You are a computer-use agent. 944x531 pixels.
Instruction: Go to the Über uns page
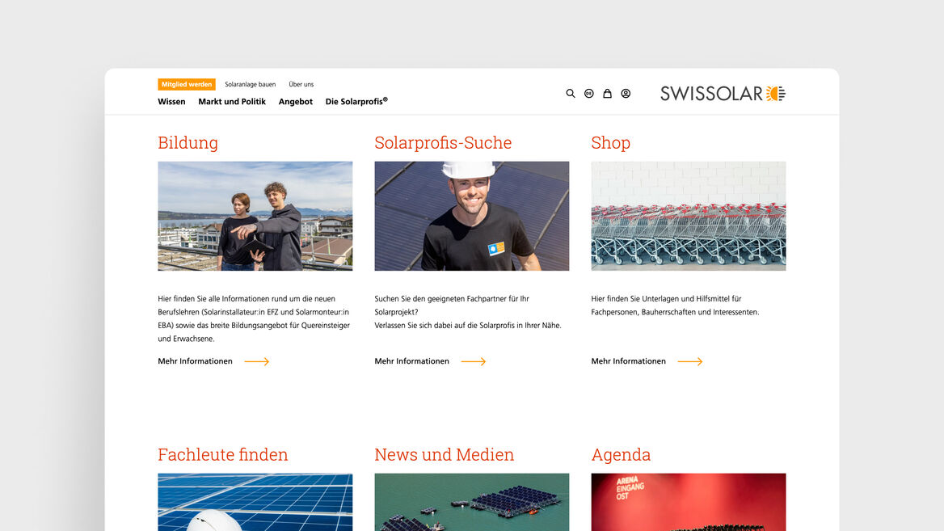coord(301,84)
